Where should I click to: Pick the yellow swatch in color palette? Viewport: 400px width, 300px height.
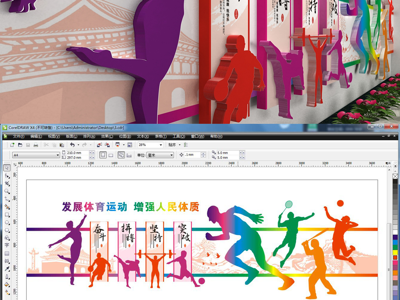(395, 252)
